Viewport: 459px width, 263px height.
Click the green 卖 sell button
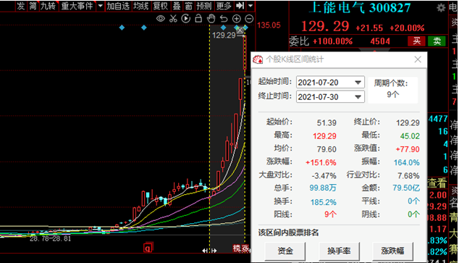tap(437, 41)
